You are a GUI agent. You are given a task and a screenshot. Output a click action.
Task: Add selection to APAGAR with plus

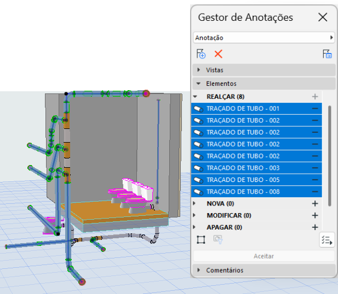(x=315, y=227)
